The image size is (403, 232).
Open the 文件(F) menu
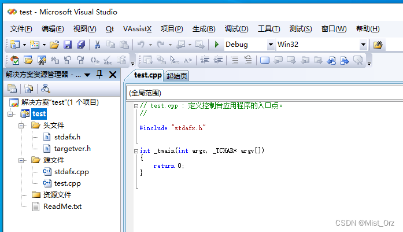point(21,29)
